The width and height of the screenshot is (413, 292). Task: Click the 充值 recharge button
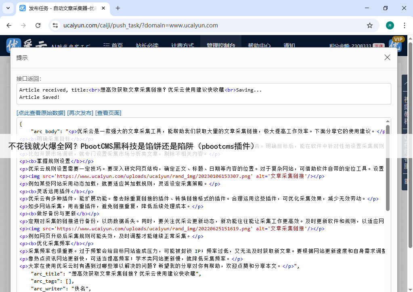tap(378, 46)
